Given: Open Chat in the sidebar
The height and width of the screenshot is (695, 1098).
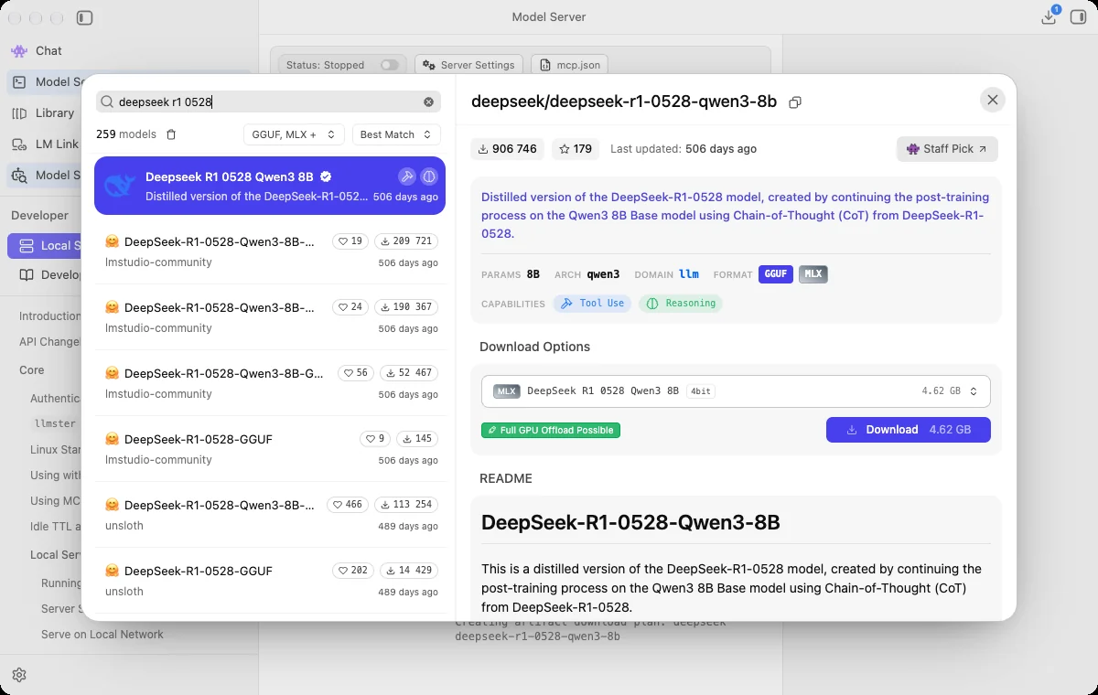Looking at the screenshot, I should pos(48,50).
